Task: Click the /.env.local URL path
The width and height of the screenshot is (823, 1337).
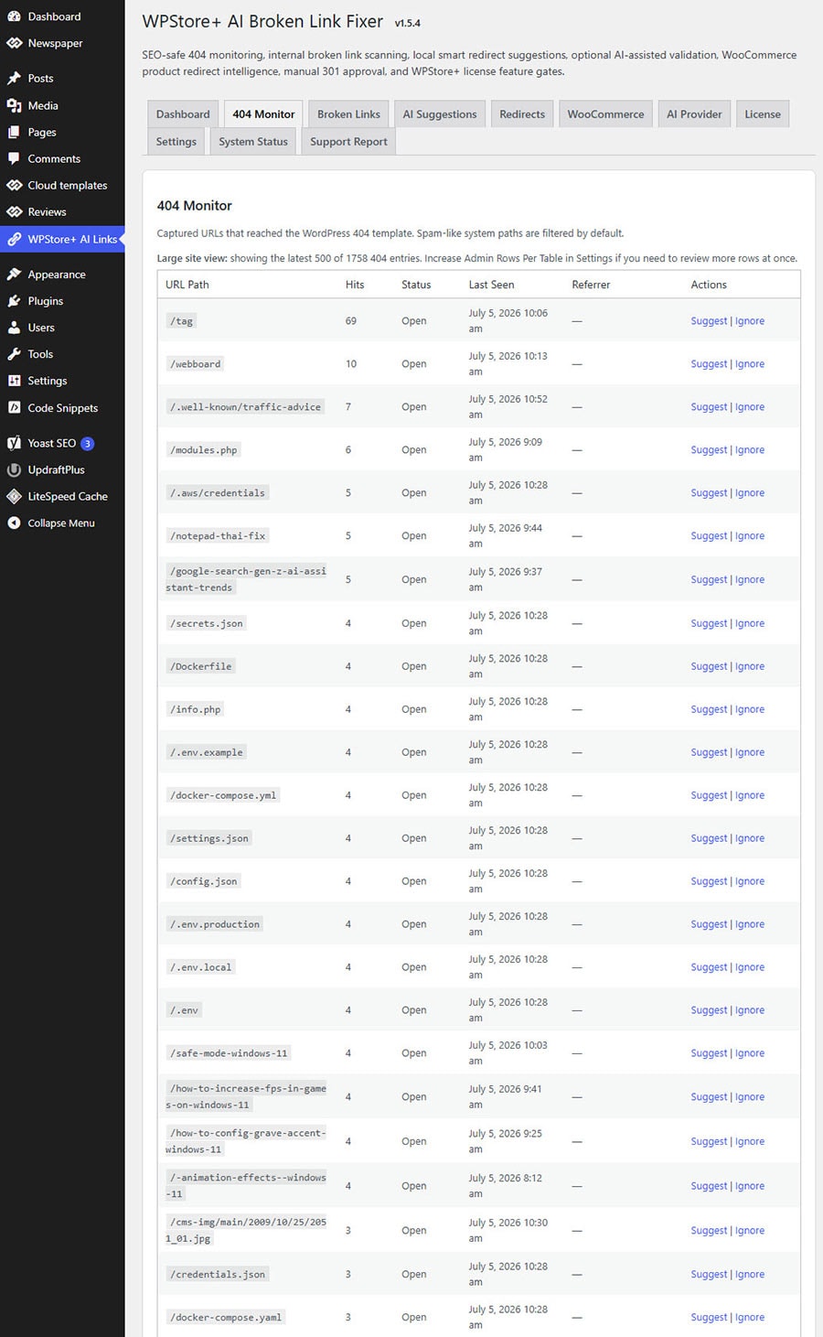Action: click(x=201, y=967)
